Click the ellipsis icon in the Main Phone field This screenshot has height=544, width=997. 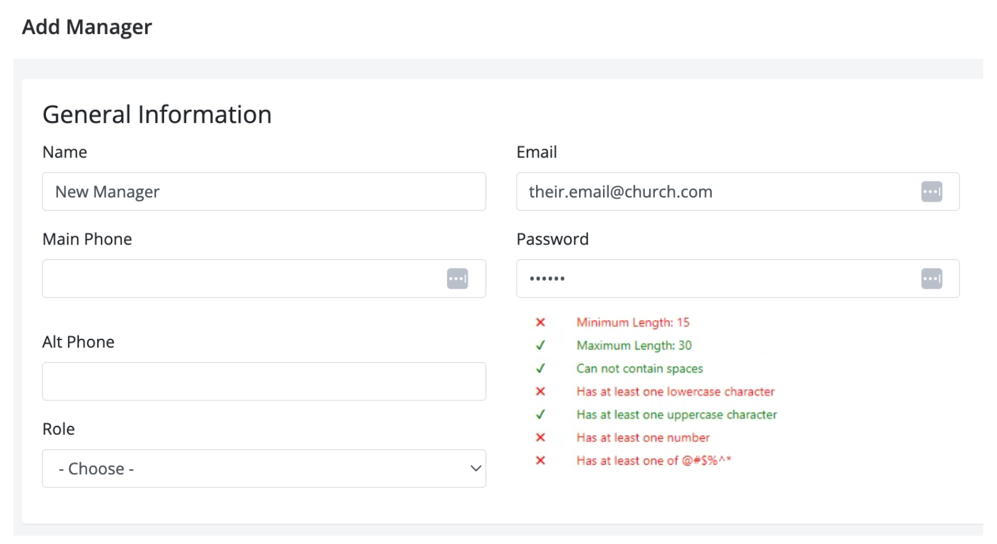click(458, 279)
